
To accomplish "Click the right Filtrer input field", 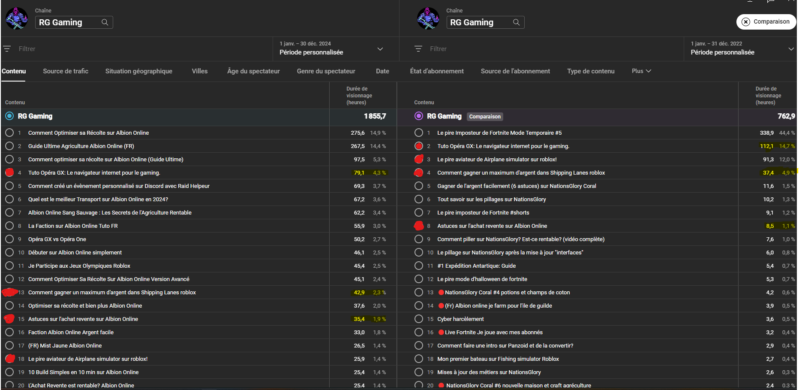I will coord(555,49).
